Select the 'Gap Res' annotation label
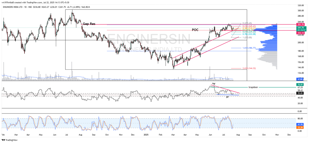309x143 pixels. pyautogui.click(x=89, y=24)
